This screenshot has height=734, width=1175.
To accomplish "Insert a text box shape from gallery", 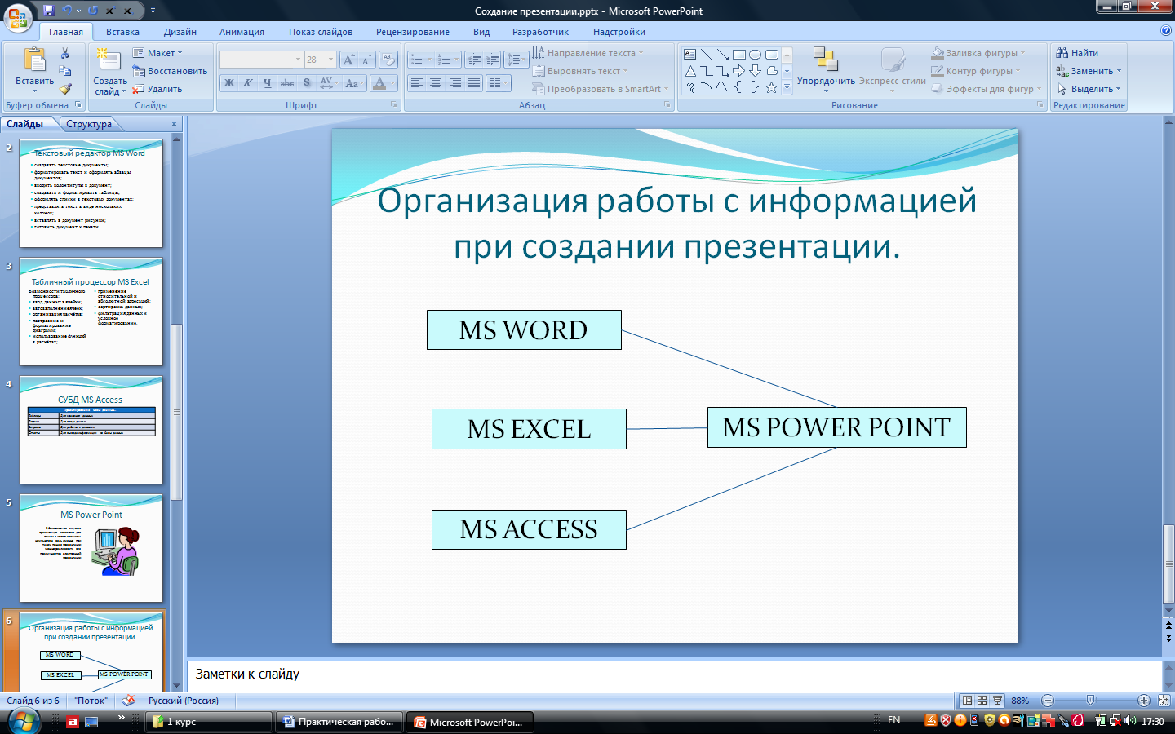I will click(x=690, y=55).
